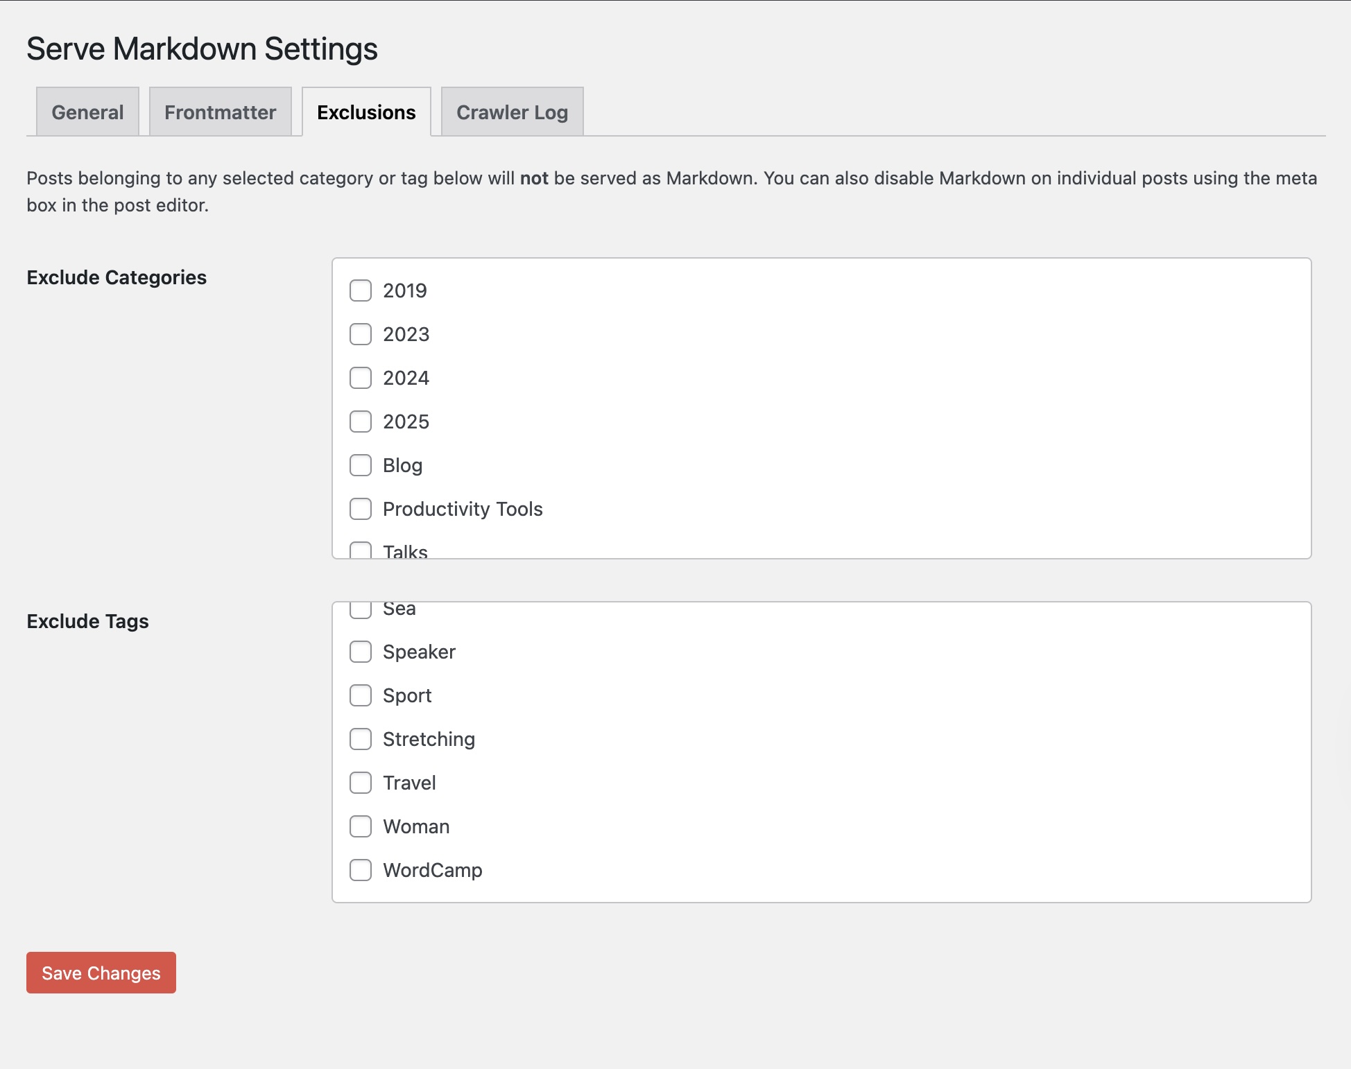Image resolution: width=1351 pixels, height=1069 pixels.
Task: Check the Sport tag checkbox
Action: coord(361,695)
